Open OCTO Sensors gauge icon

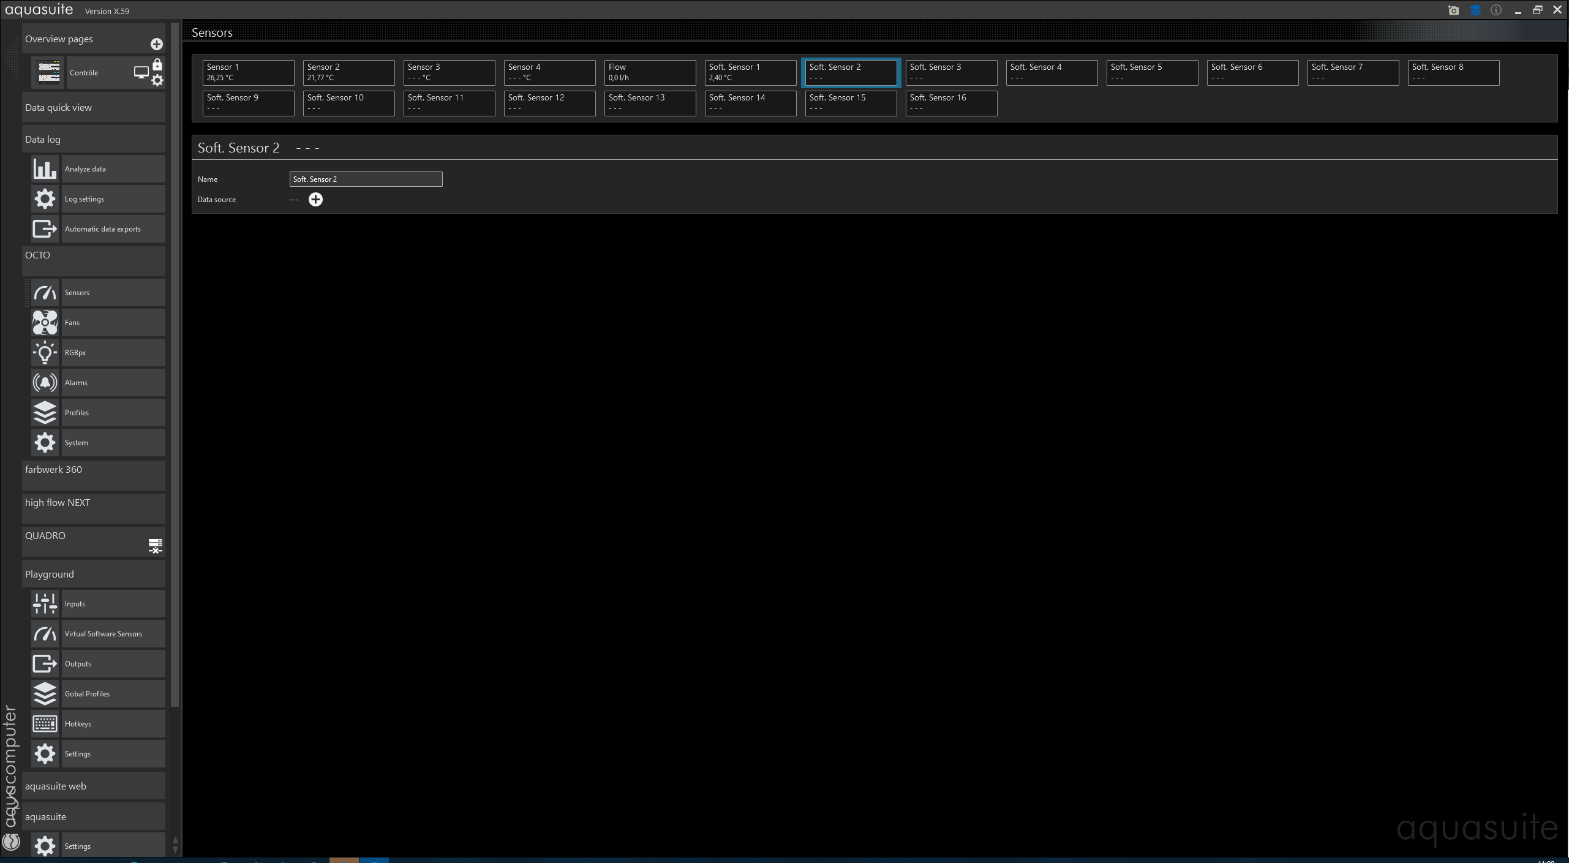[x=45, y=293]
